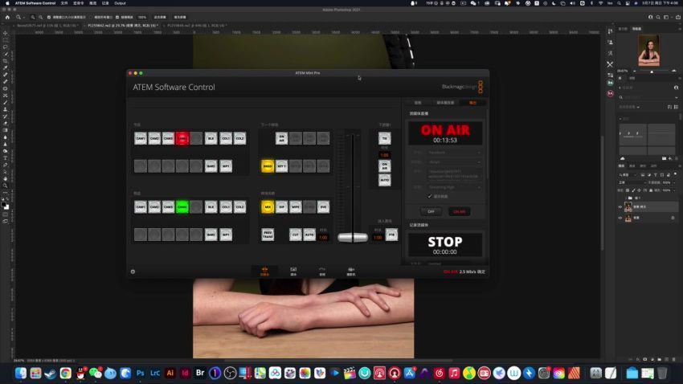Open ATEM Software Control app menu

(35, 3)
